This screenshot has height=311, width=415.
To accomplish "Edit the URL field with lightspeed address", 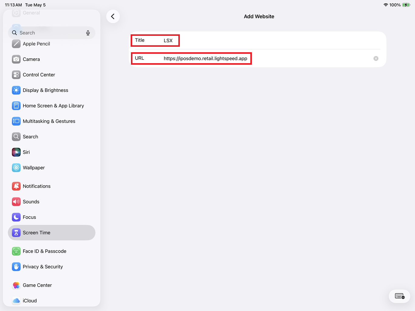I will point(258,58).
